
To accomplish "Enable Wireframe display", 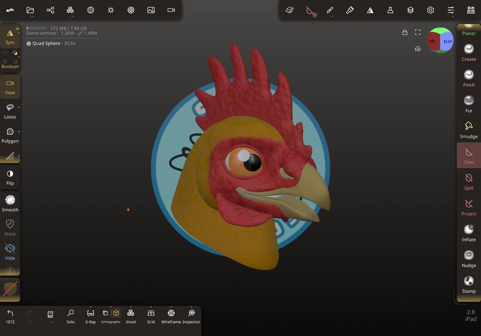I will pos(171,316).
